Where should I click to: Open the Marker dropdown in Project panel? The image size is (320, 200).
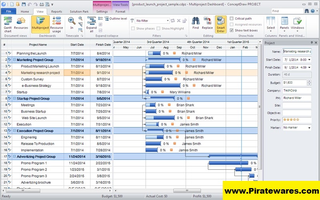297,128
